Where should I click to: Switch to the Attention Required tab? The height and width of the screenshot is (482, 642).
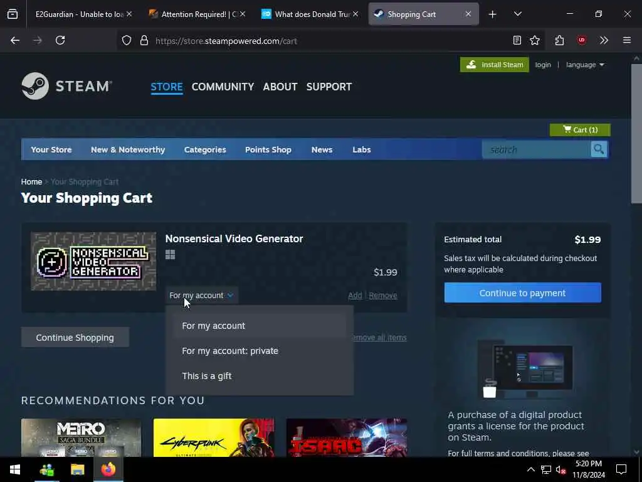(195, 14)
